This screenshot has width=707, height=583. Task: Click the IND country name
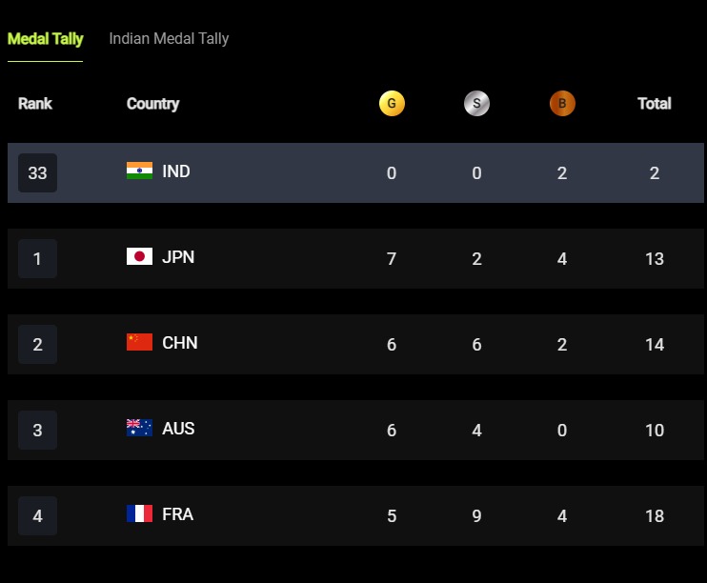(x=176, y=171)
